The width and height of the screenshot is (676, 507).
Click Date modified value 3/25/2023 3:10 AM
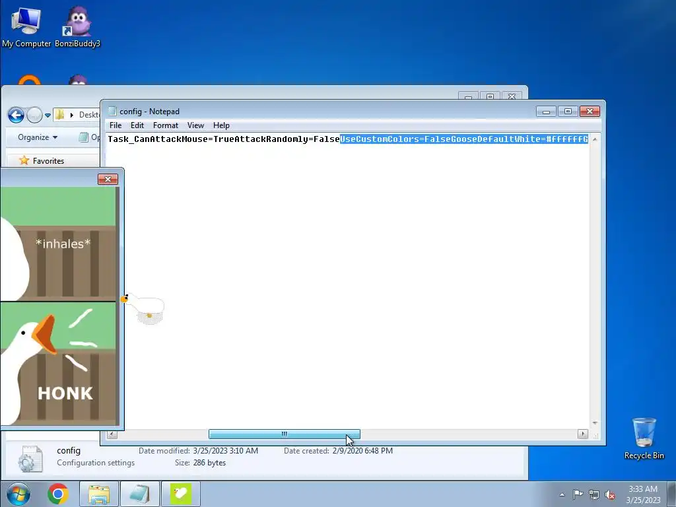[226, 450]
